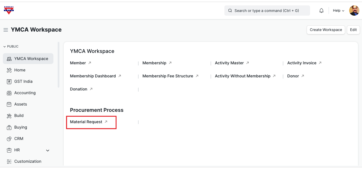Click the notification bell icon
The height and width of the screenshot is (169, 362).
[321, 11]
